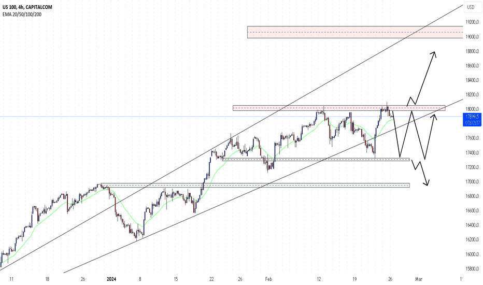Screen dimensions: 483x285
Task: Select the 18400.0 price scale label
Action: (472, 80)
